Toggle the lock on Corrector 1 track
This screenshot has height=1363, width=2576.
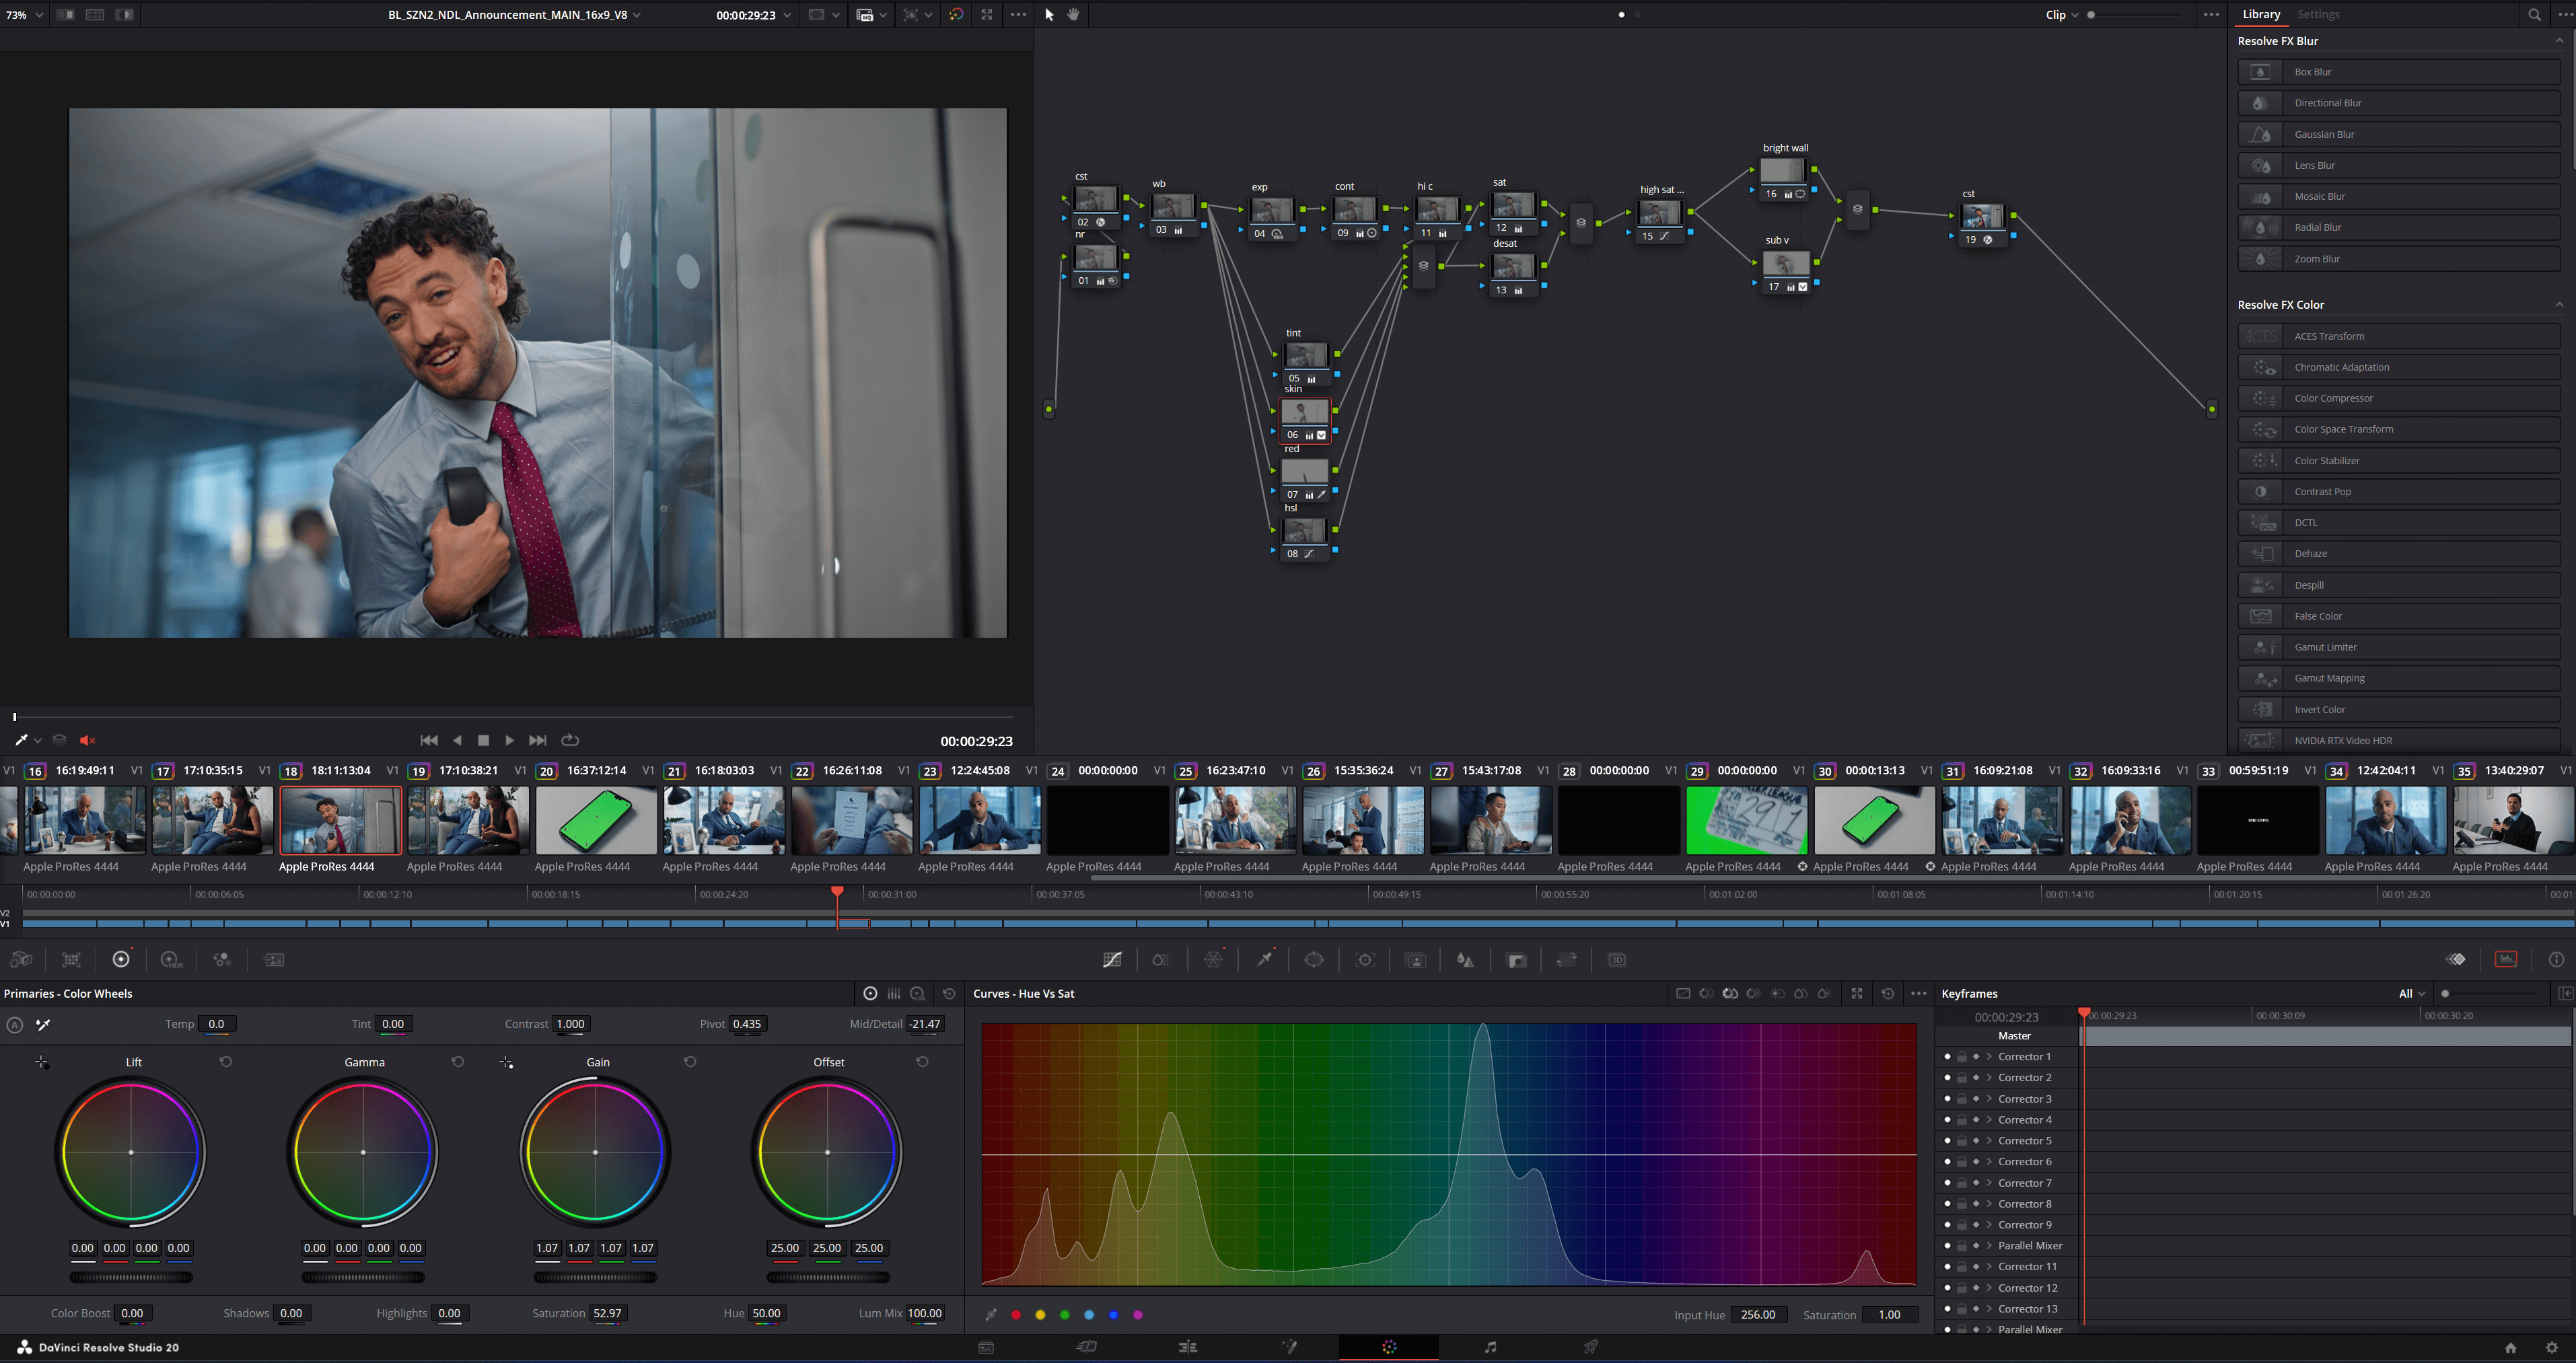(1962, 1057)
